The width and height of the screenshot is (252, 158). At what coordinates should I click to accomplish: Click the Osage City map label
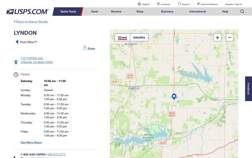133,88
